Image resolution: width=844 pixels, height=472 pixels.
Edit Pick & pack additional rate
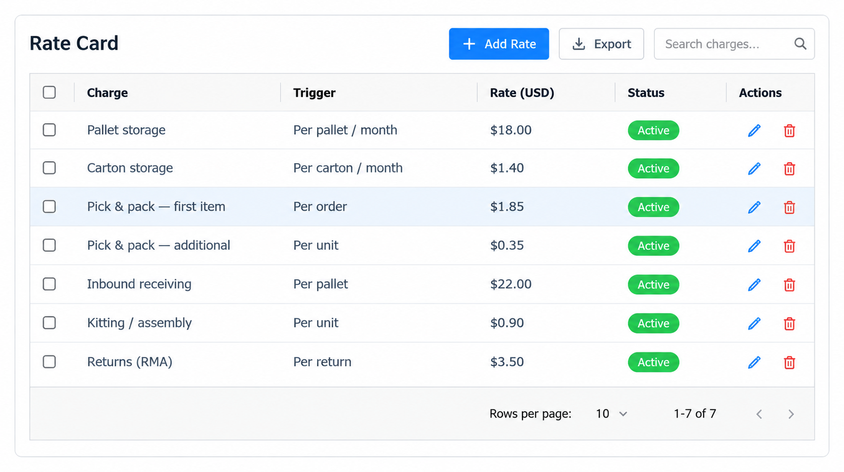click(x=754, y=246)
